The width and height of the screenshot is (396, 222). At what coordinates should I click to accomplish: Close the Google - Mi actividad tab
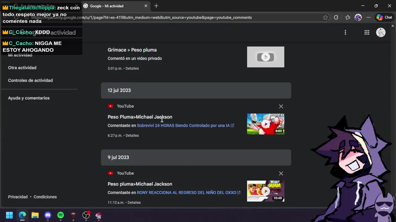(x=146, y=6)
